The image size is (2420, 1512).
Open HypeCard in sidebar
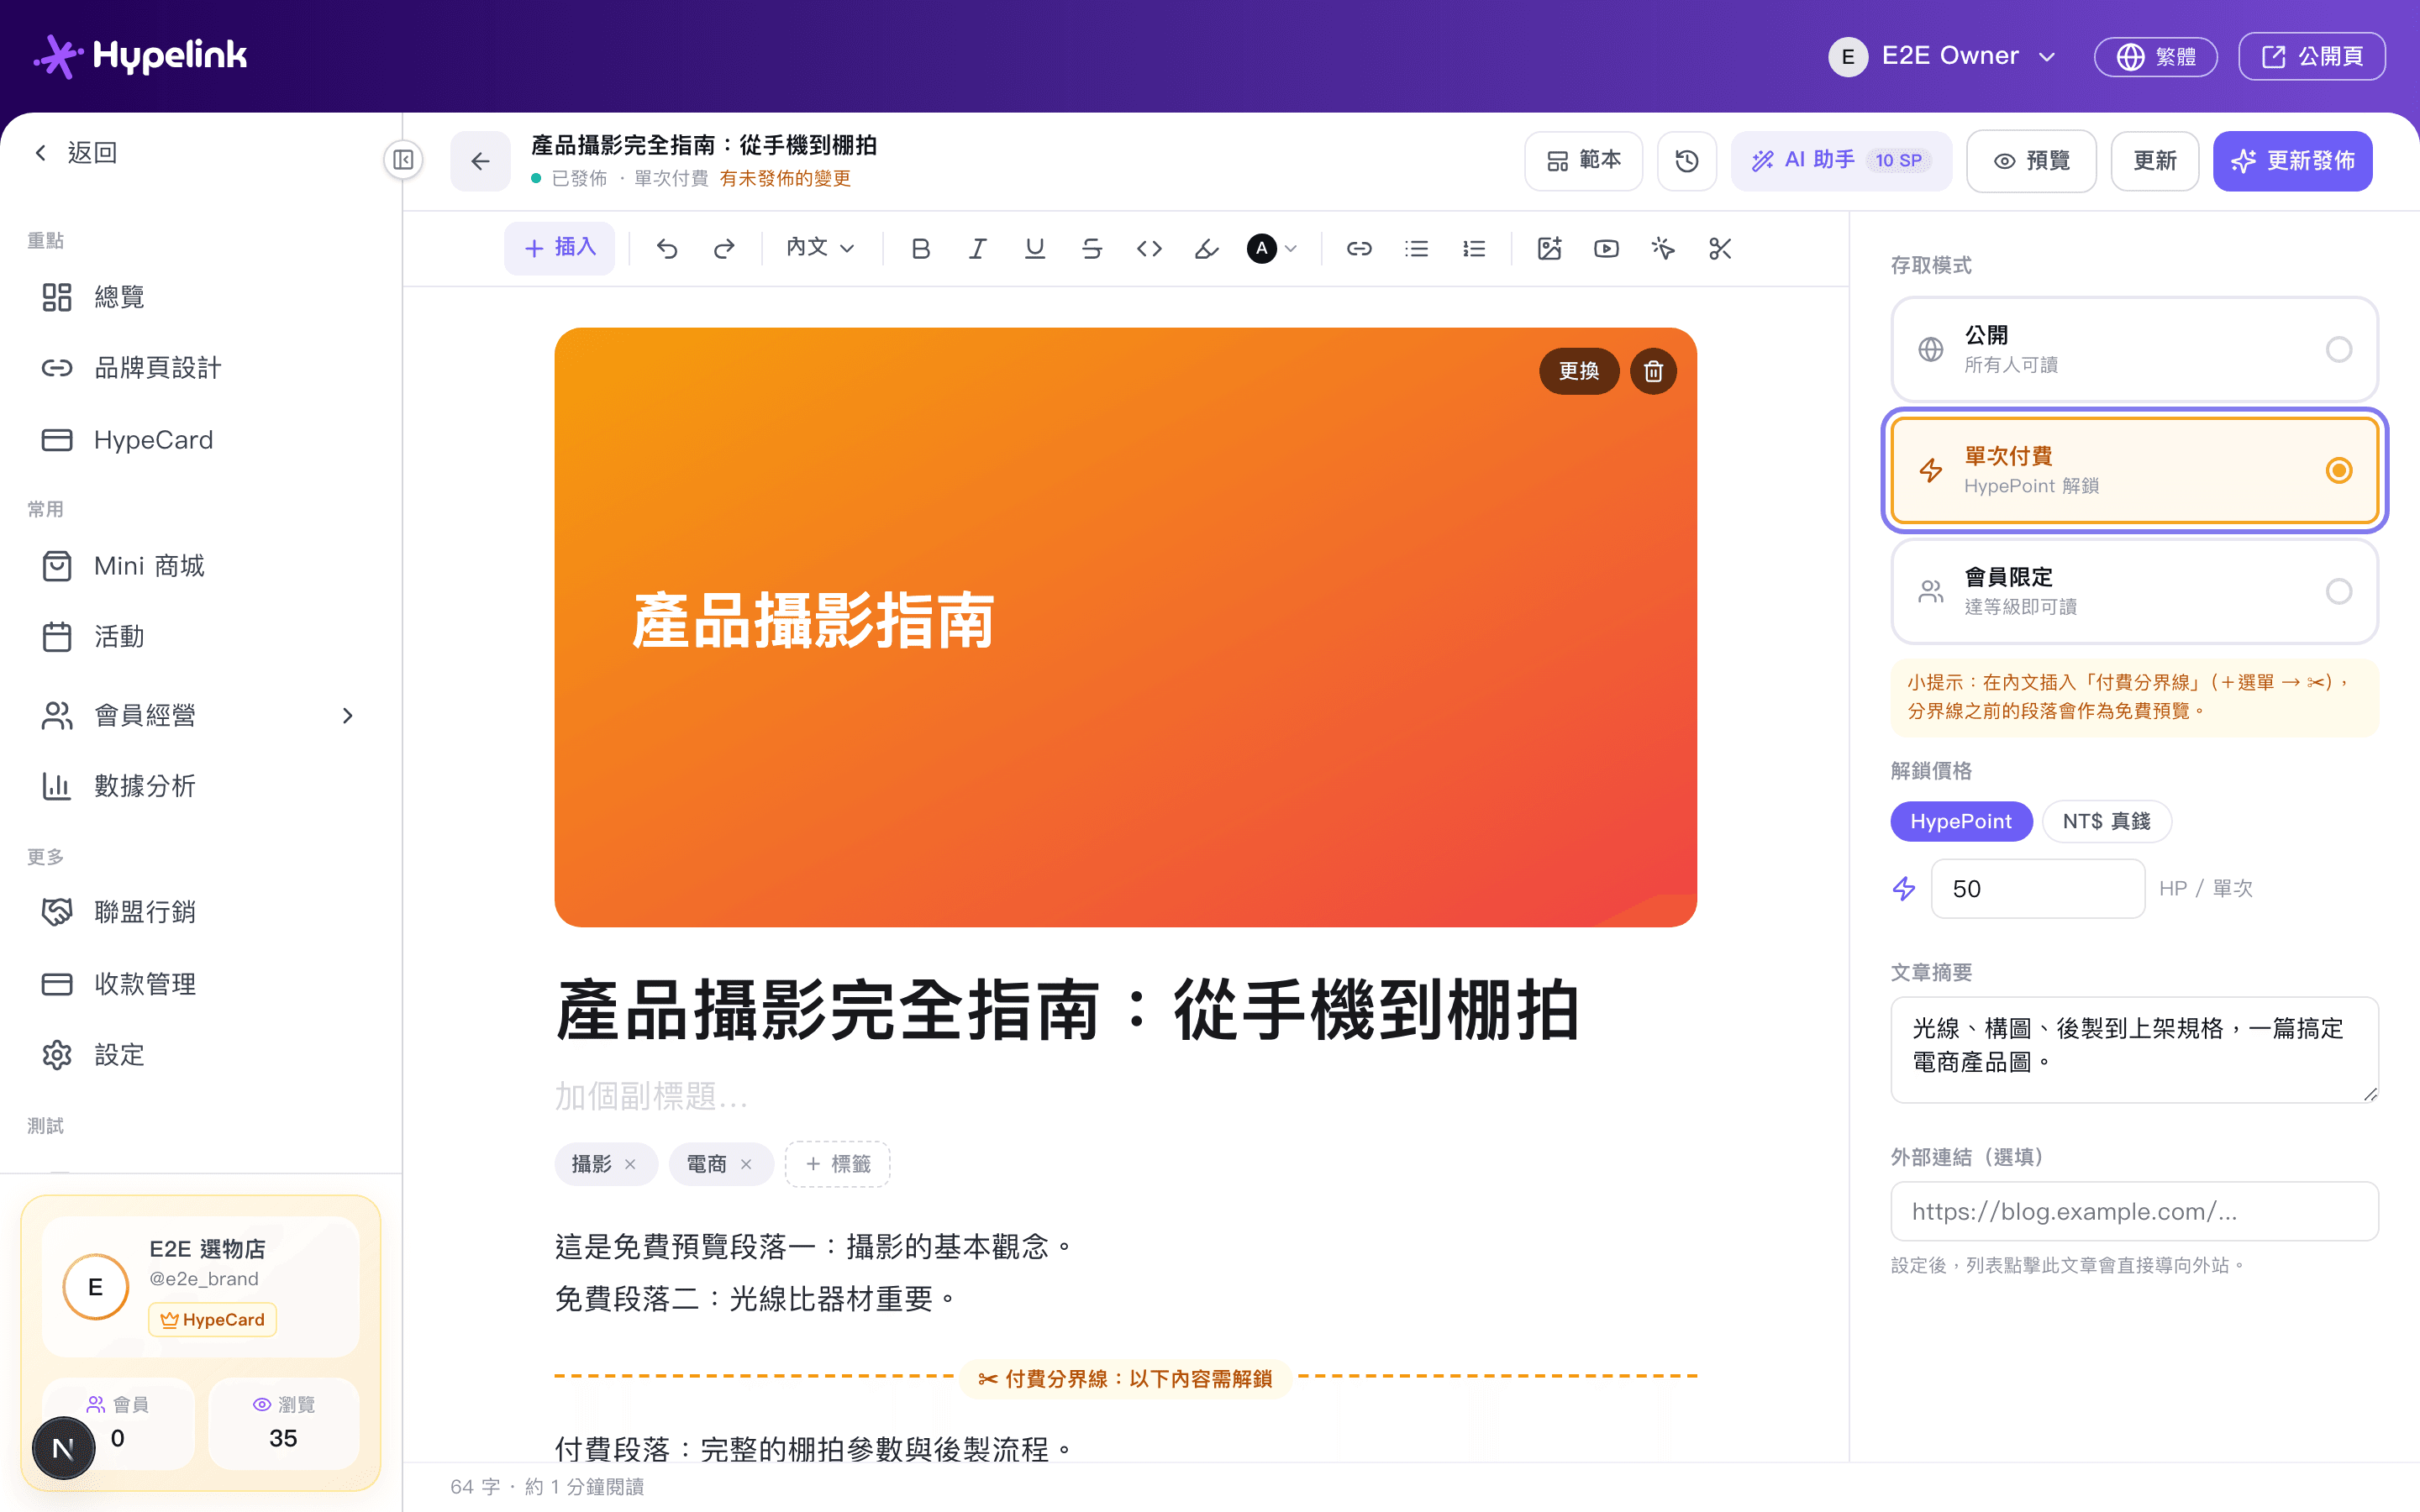(200, 440)
